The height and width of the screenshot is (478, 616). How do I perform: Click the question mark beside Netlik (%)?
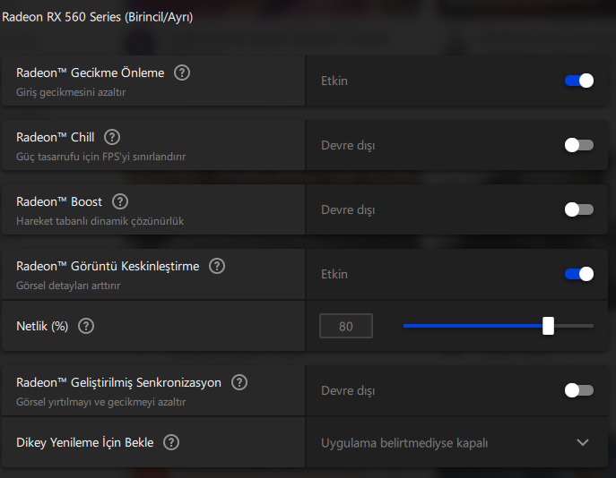86,326
